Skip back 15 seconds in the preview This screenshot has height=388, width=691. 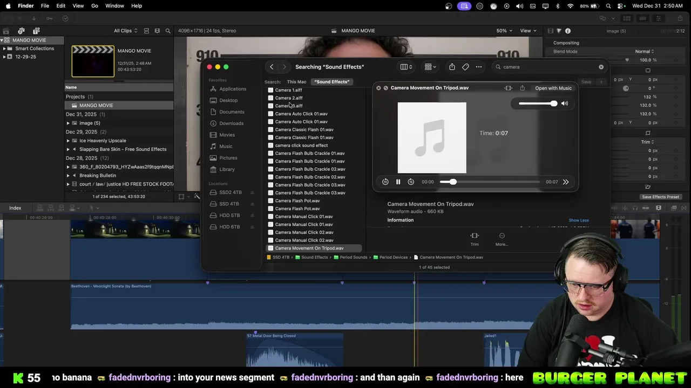pos(385,182)
